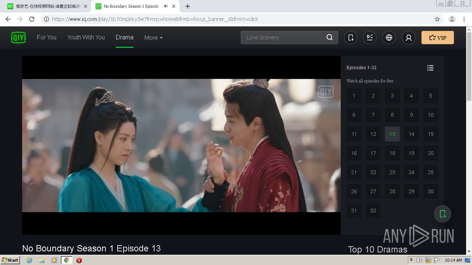Image resolution: width=472 pixels, height=265 pixels.
Task: Play episode 2
Action: pyautogui.click(x=373, y=96)
